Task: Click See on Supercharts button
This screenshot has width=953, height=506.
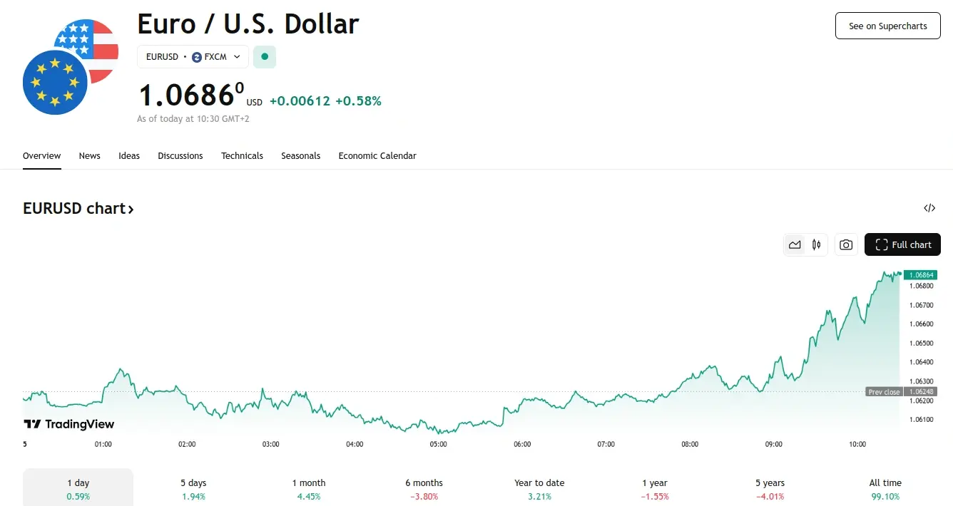Action: [887, 26]
